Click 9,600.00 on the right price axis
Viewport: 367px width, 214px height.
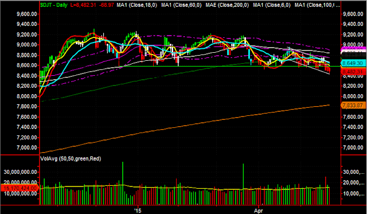click(x=353, y=14)
